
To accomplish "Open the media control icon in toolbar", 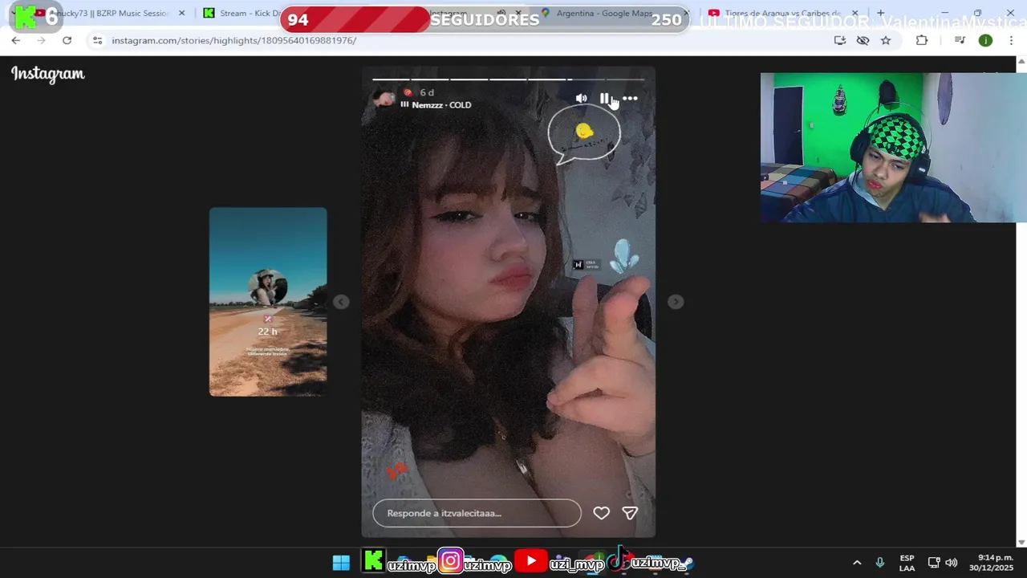I will (960, 40).
